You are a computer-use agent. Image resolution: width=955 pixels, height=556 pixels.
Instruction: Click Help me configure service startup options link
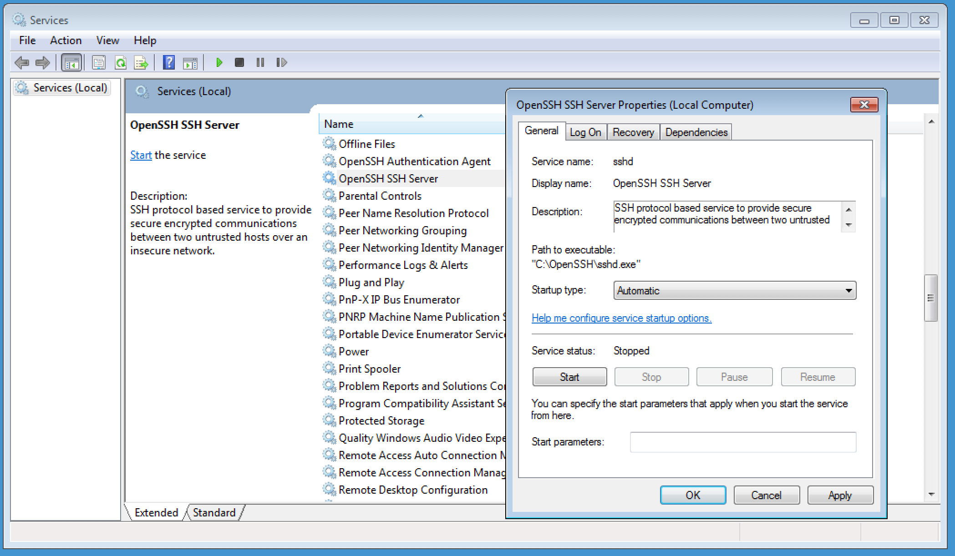621,318
